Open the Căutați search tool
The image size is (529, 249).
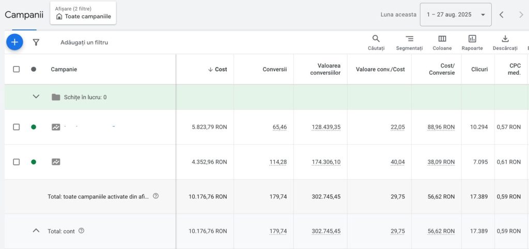coord(376,42)
